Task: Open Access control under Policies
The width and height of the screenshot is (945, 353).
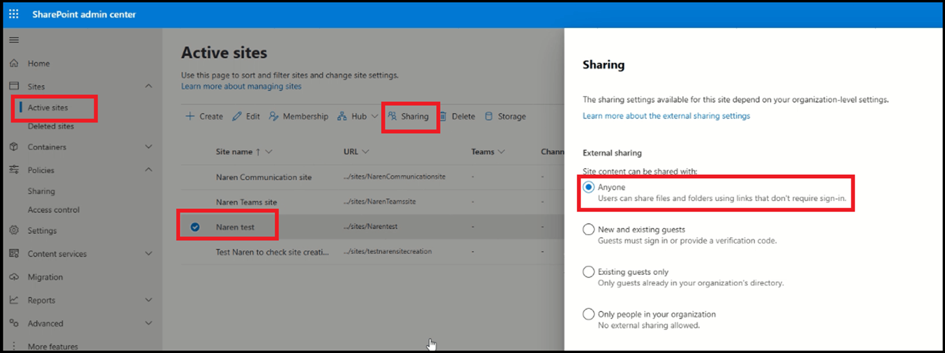Action: pos(54,210)
